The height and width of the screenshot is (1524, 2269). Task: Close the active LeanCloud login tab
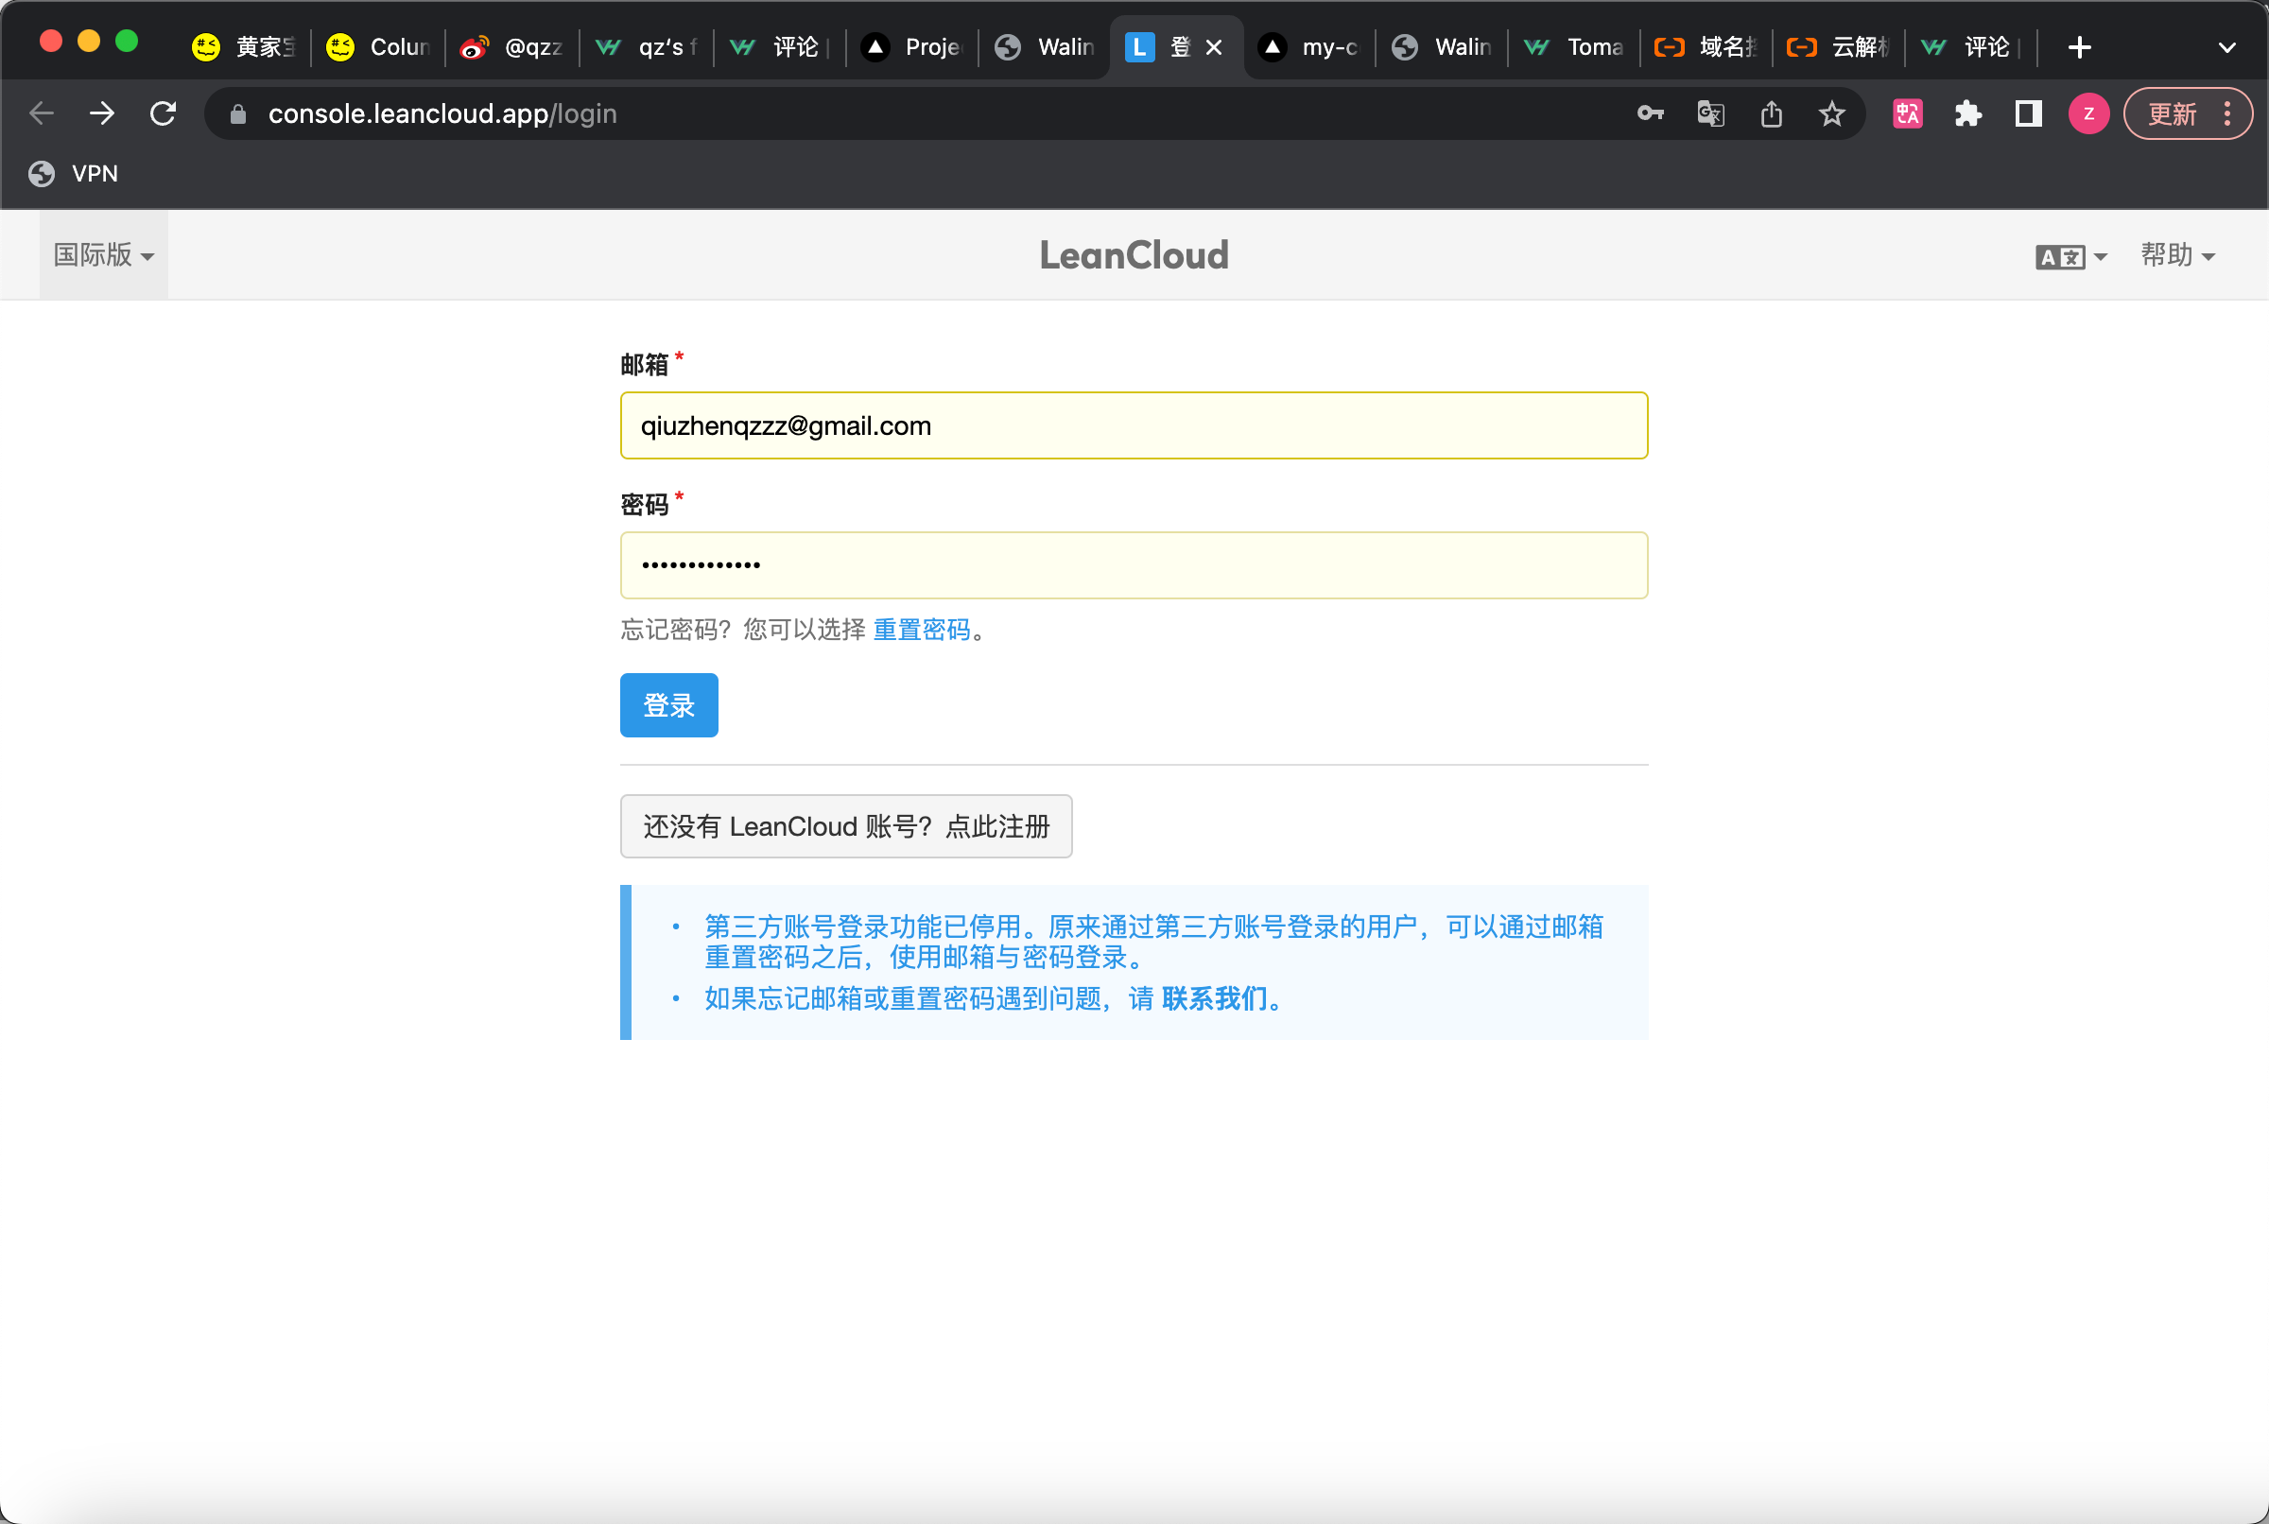pos(1213,46)
